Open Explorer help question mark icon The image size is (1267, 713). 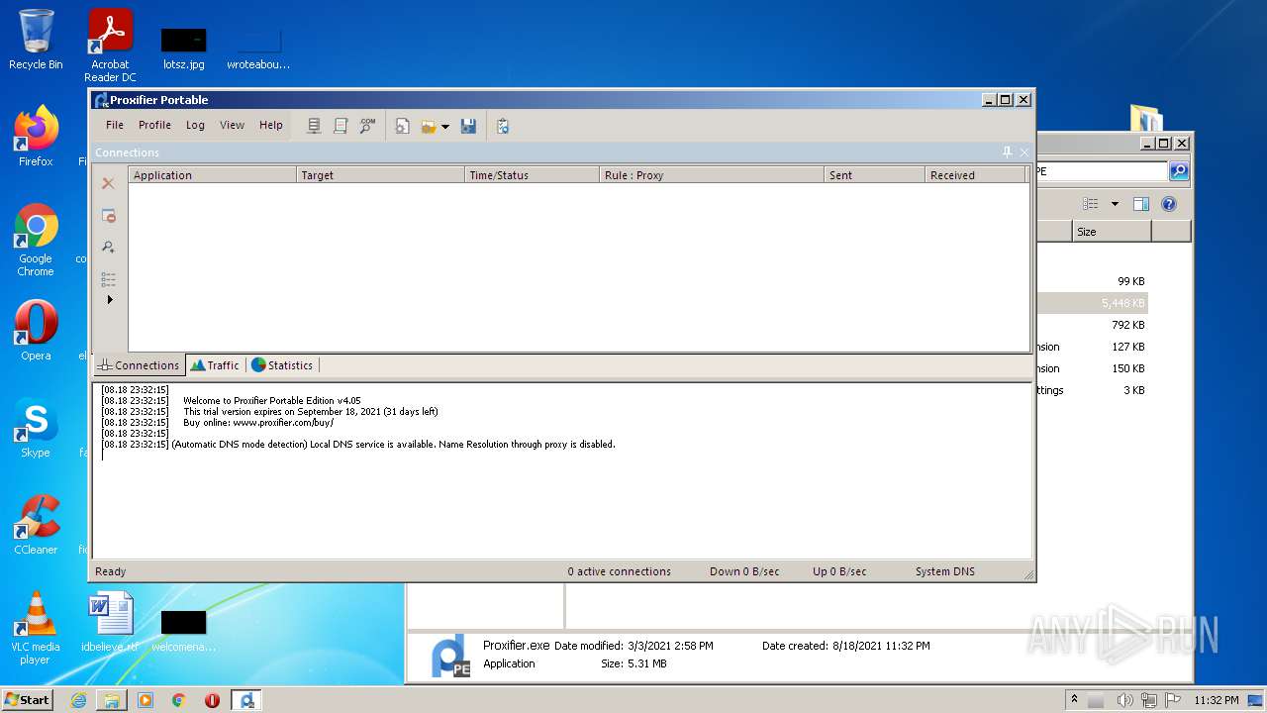tap(1169, 204)
